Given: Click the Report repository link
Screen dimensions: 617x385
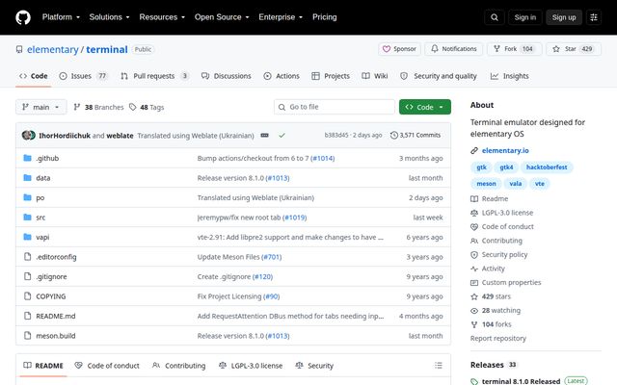Looking at the screenshot, I should pos(497,338).
